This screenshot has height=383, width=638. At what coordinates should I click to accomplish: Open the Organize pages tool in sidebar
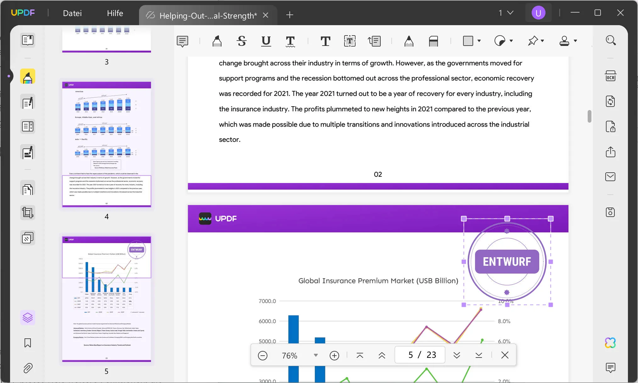point(28,127)
